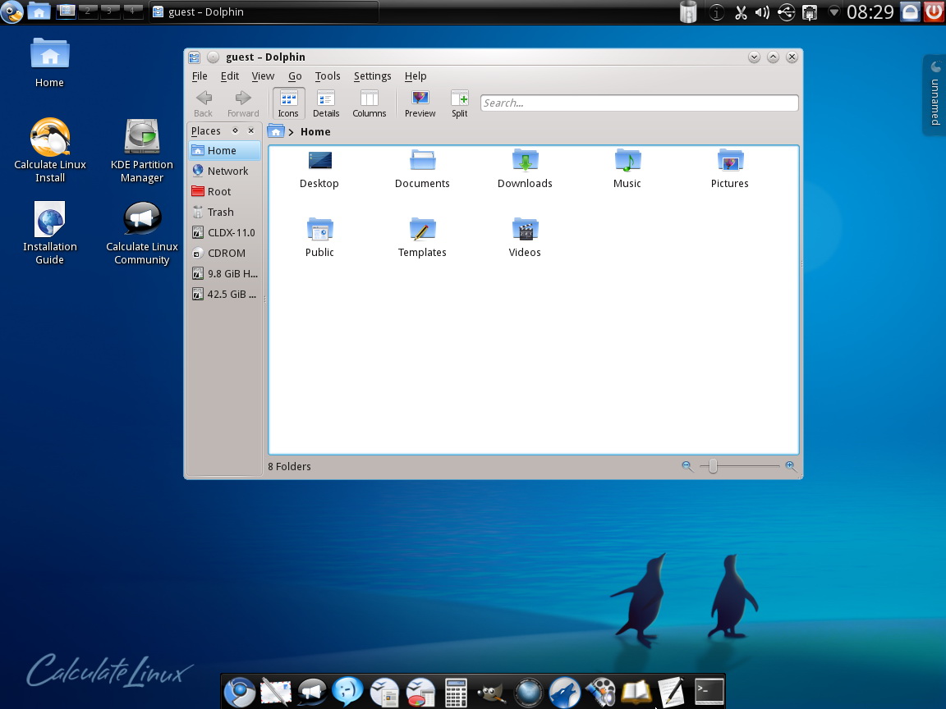Open the View menu in Dolphin

click(263, 75)
